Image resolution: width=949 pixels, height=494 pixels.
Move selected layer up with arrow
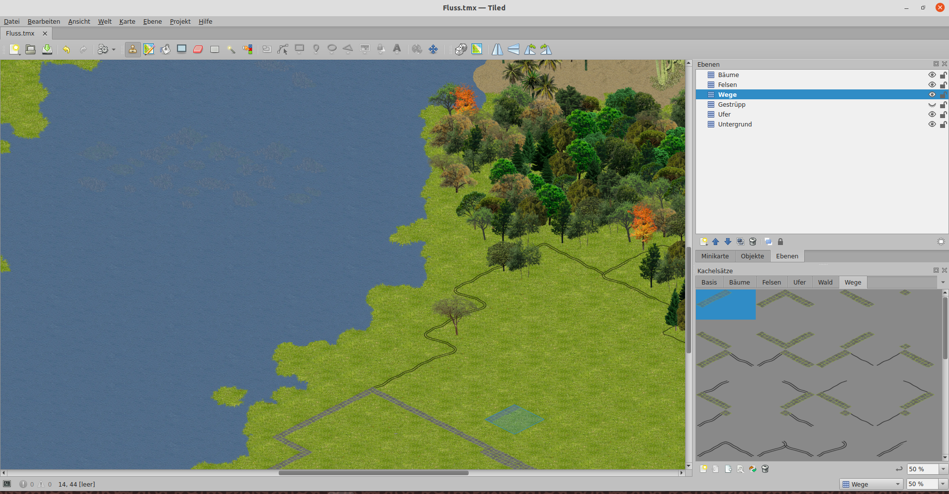[x=715, y=242]
